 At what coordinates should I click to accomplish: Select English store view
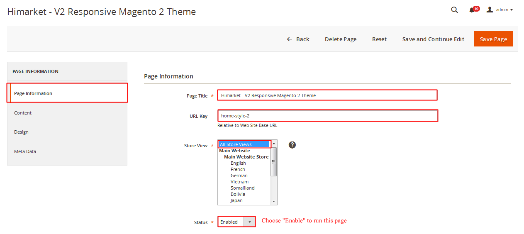238,163
